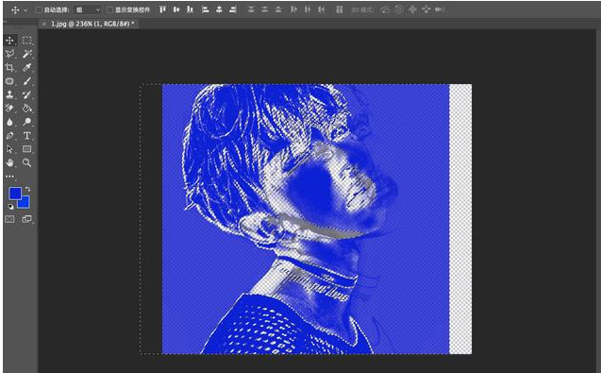
Task: Select the Rectangular Marquee tool
Action: [26, 41]
